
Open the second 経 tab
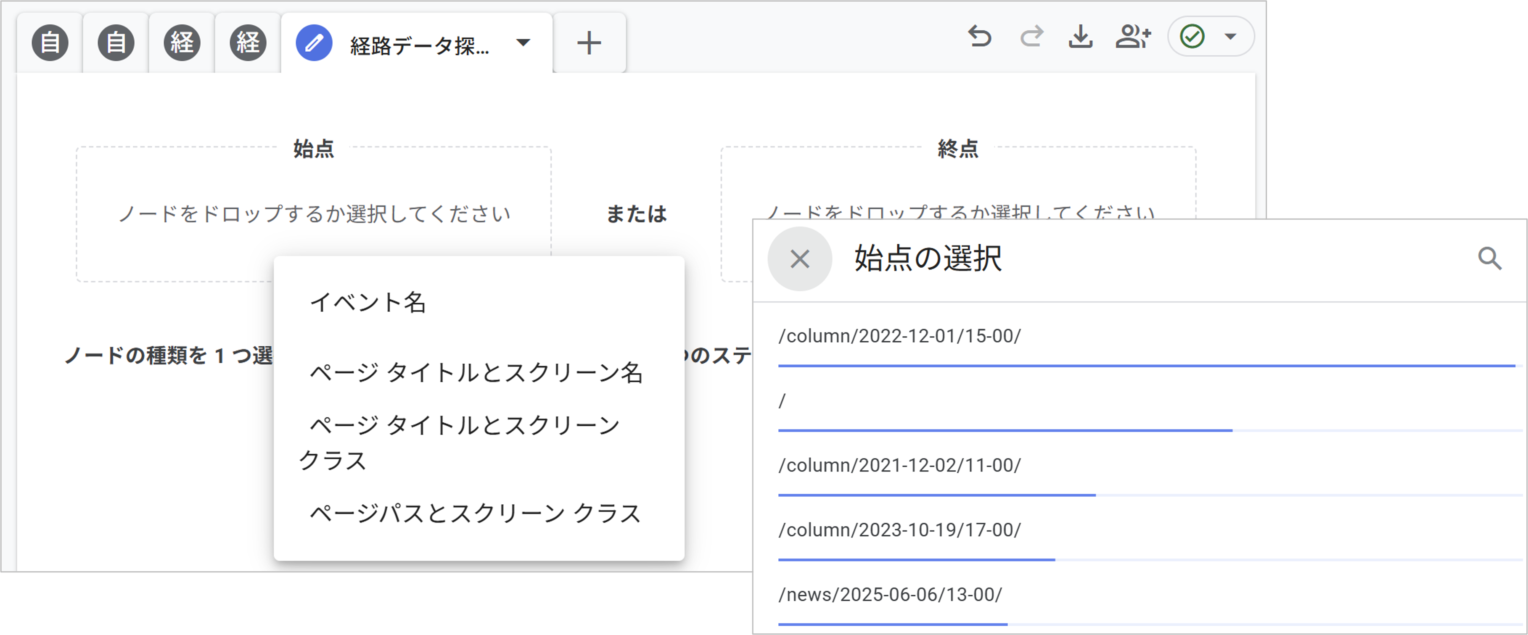point(248,43)
